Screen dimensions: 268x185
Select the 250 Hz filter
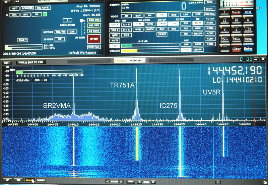pos(186,23)
